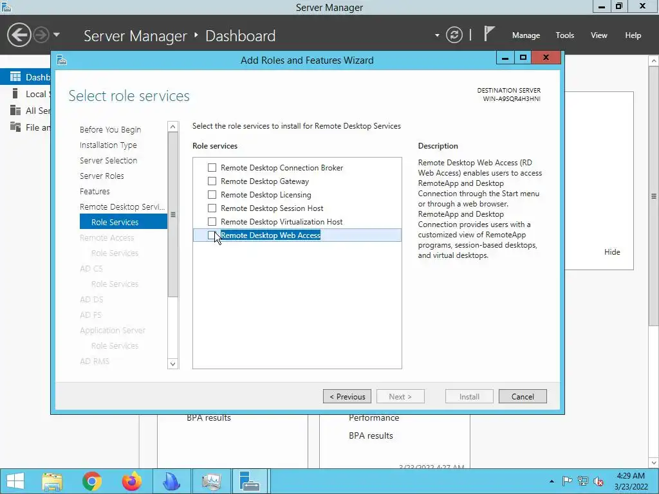
Task: Open performance monitor taskbar icon
Action: [x=211, y=481]
